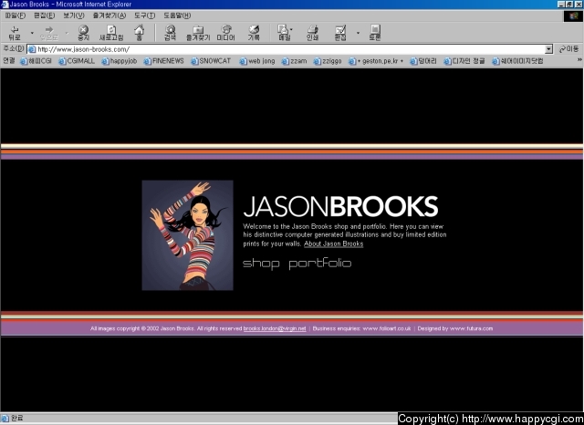The height and width of the screenshot is (425, 584).
Task: Open the web jong links bar shortcut
Action: click(x=257, y=61)
